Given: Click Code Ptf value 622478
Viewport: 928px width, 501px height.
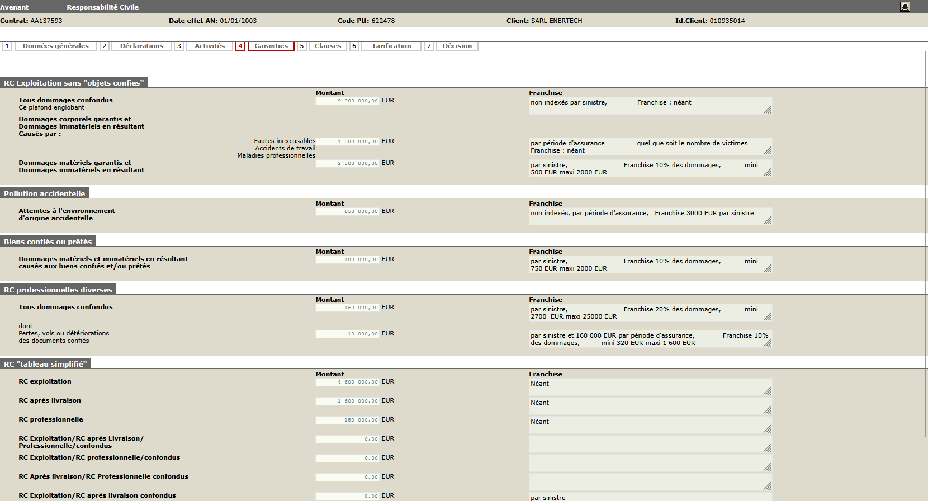Looking at the screenshot, I should 383,21.
